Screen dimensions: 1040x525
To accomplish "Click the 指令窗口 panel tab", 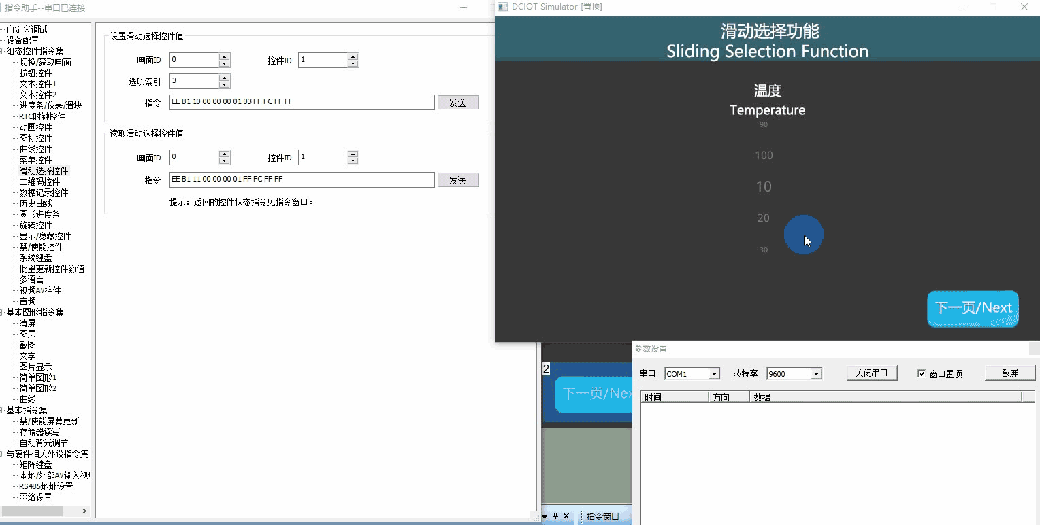I will pos(603,516).
